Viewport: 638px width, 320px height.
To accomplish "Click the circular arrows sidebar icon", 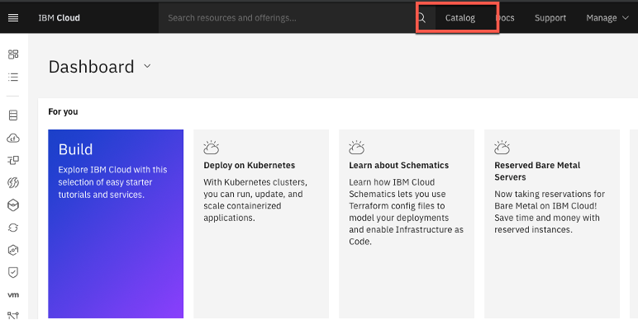I will coord(13,228).
